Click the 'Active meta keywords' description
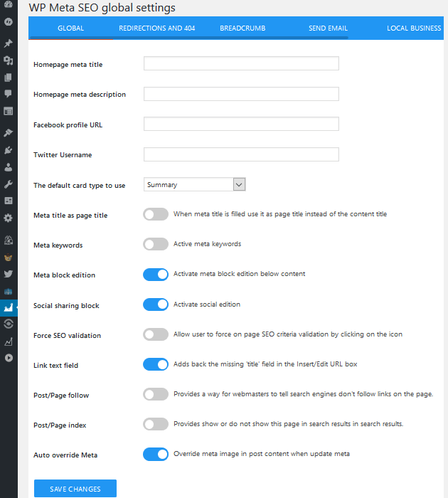This screenshot has height=498, width=448. click(207, 244)
